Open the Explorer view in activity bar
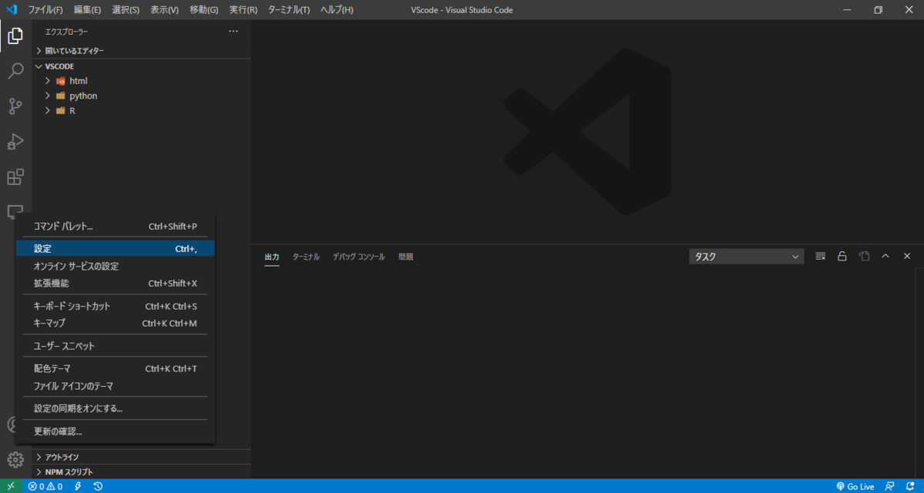The image size is (924, 493). pos(15,35)
